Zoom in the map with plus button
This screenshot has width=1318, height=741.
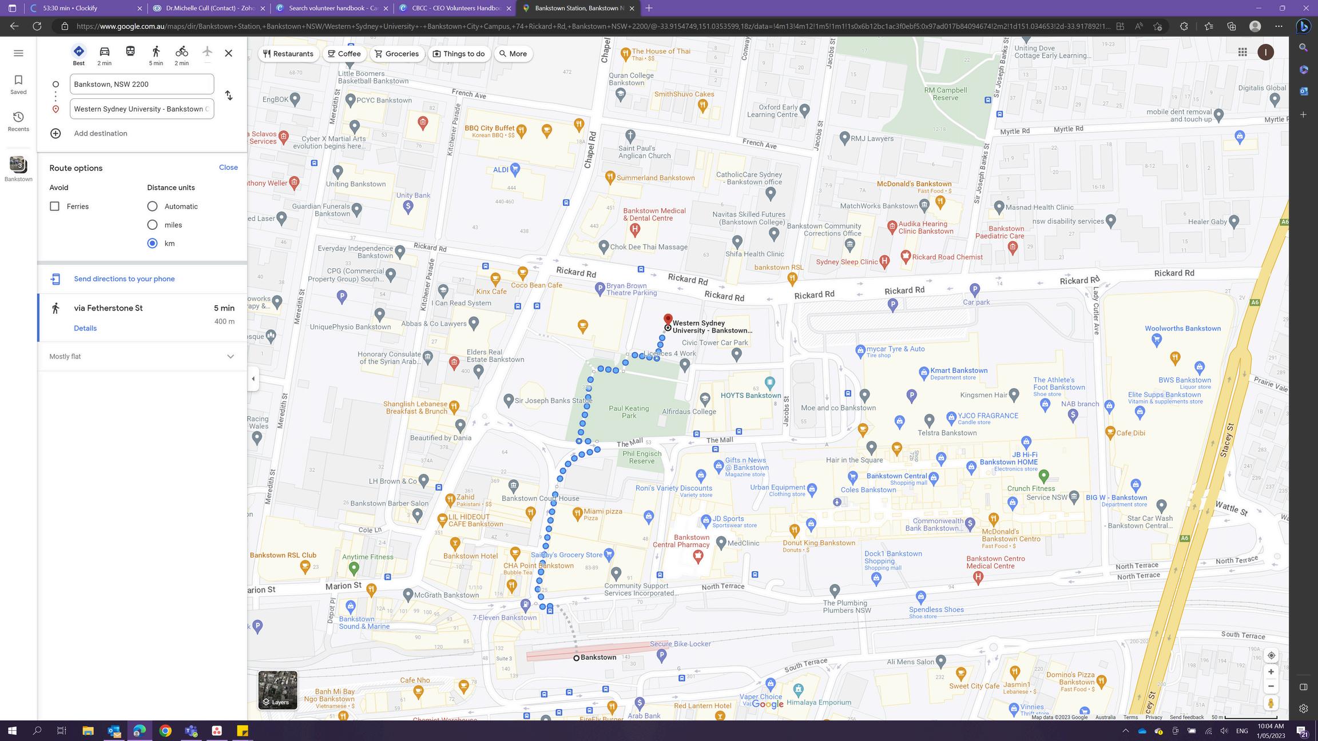pos(1271,672)
